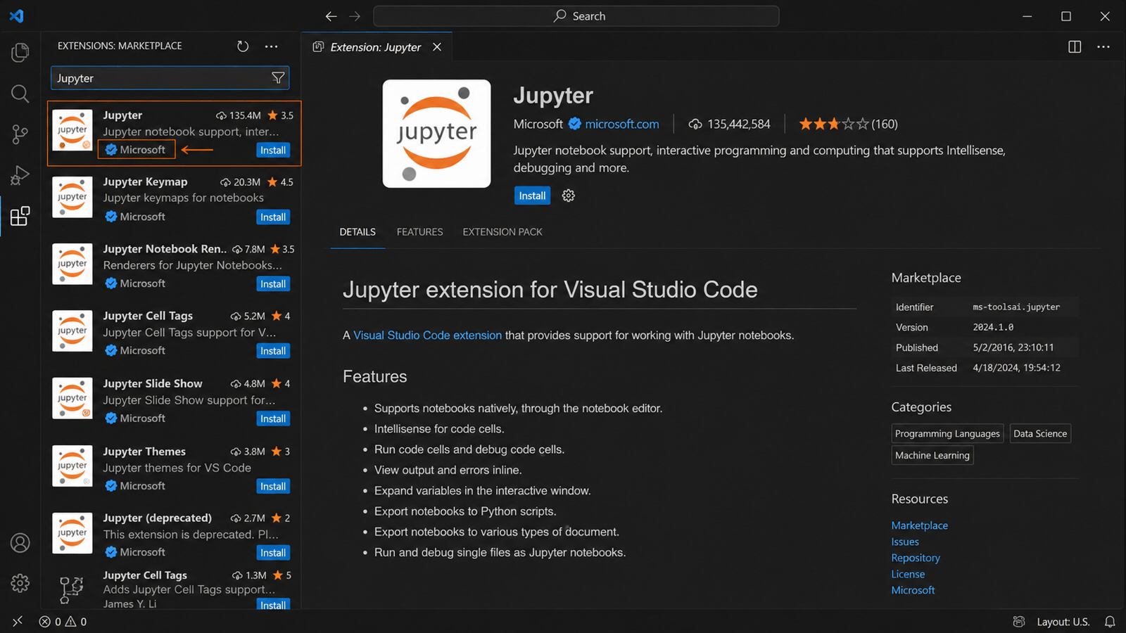Open the Accounts menu icon
This screenshot has height=633, width=1126.
coord(20,543)
